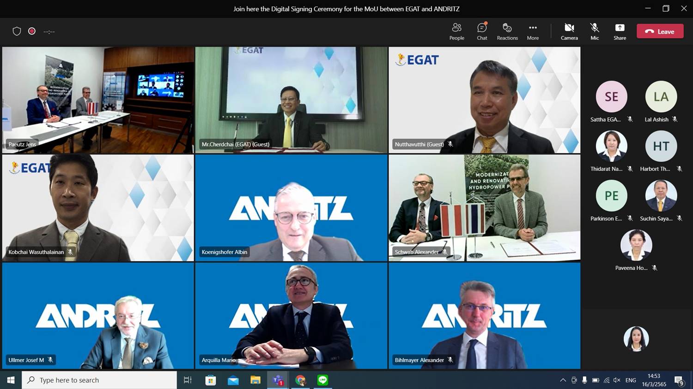Select Koenigshofer Albin's video tile
693x389 pixels.
click(291, 207)
